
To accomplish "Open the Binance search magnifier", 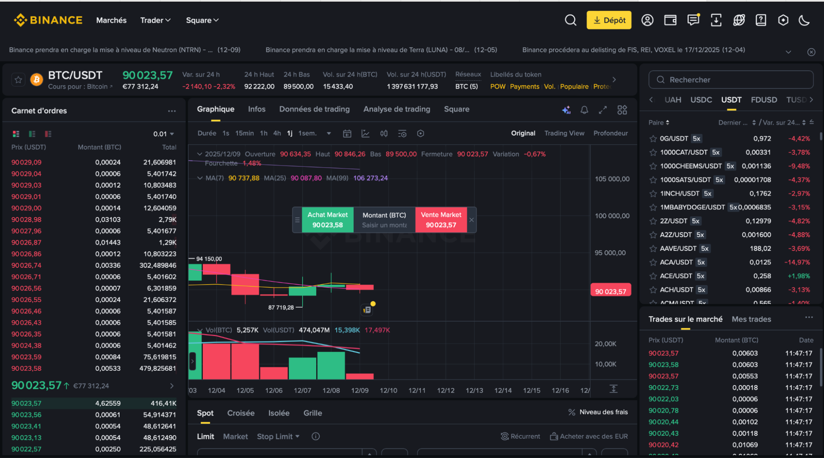I will click(570, 20).
